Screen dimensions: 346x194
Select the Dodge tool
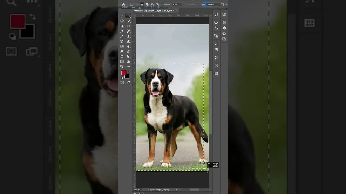click(x=122, y=51)
